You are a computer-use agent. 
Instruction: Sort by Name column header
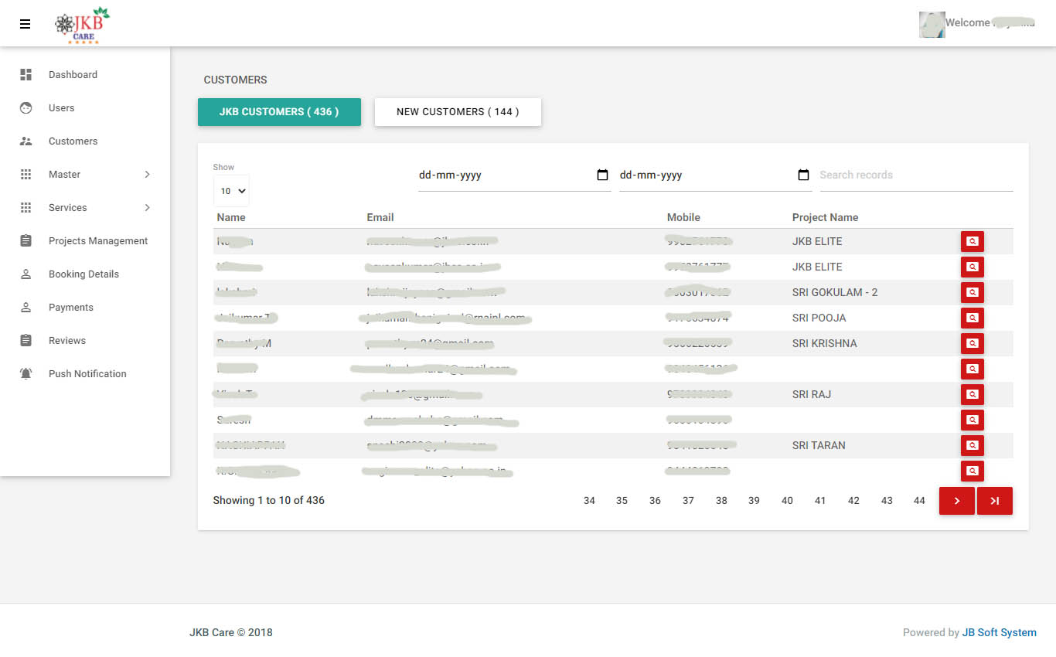231,218
